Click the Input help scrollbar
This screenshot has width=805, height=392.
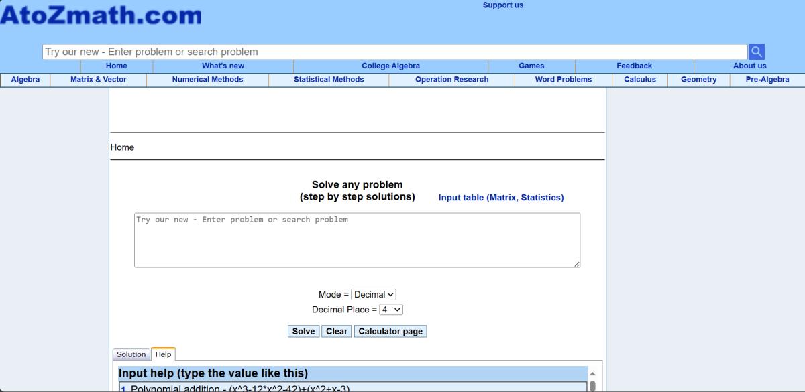[593, 385]
